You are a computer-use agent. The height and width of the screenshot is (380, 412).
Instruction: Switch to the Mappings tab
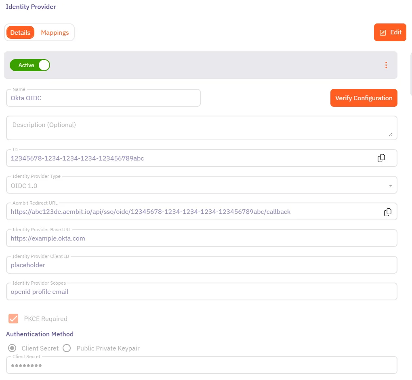pos(55,33)
